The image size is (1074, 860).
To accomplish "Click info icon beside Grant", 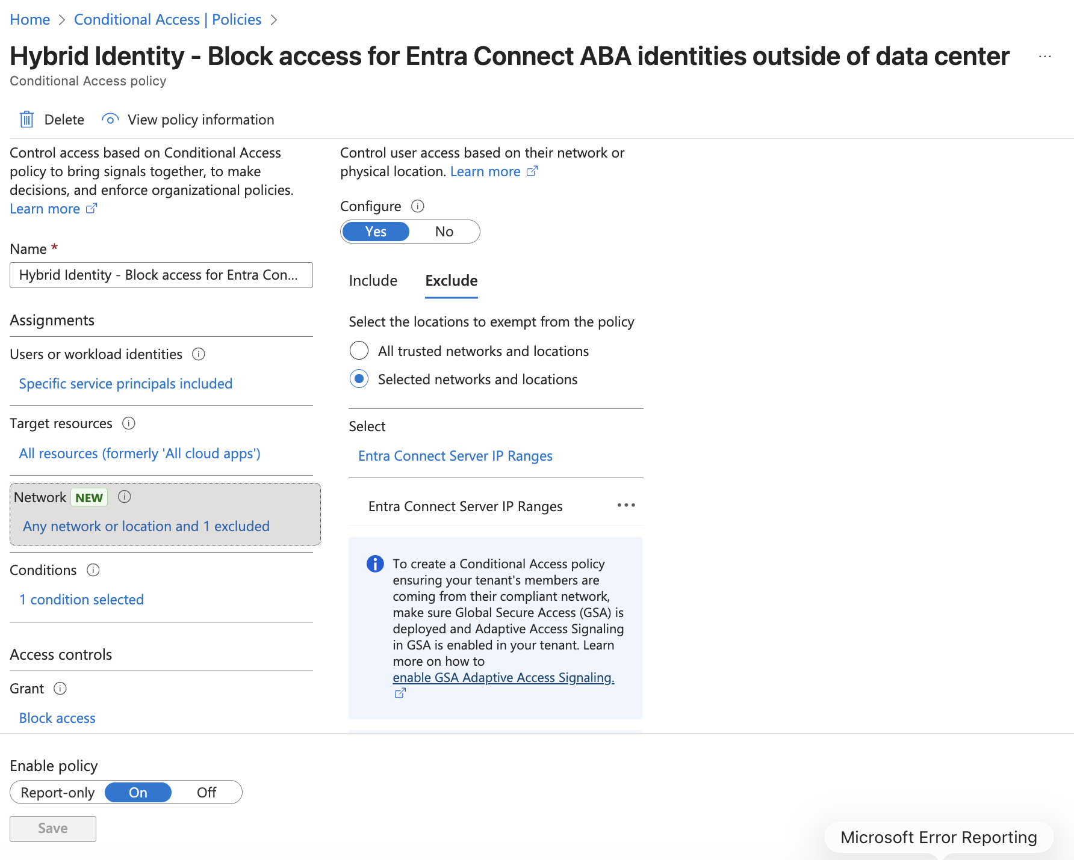I will [60, 689].
